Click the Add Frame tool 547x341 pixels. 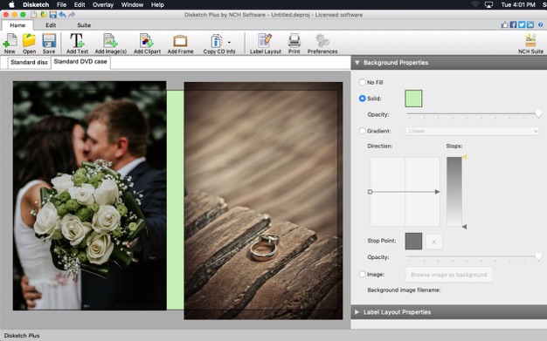click(x=180, y=44)
